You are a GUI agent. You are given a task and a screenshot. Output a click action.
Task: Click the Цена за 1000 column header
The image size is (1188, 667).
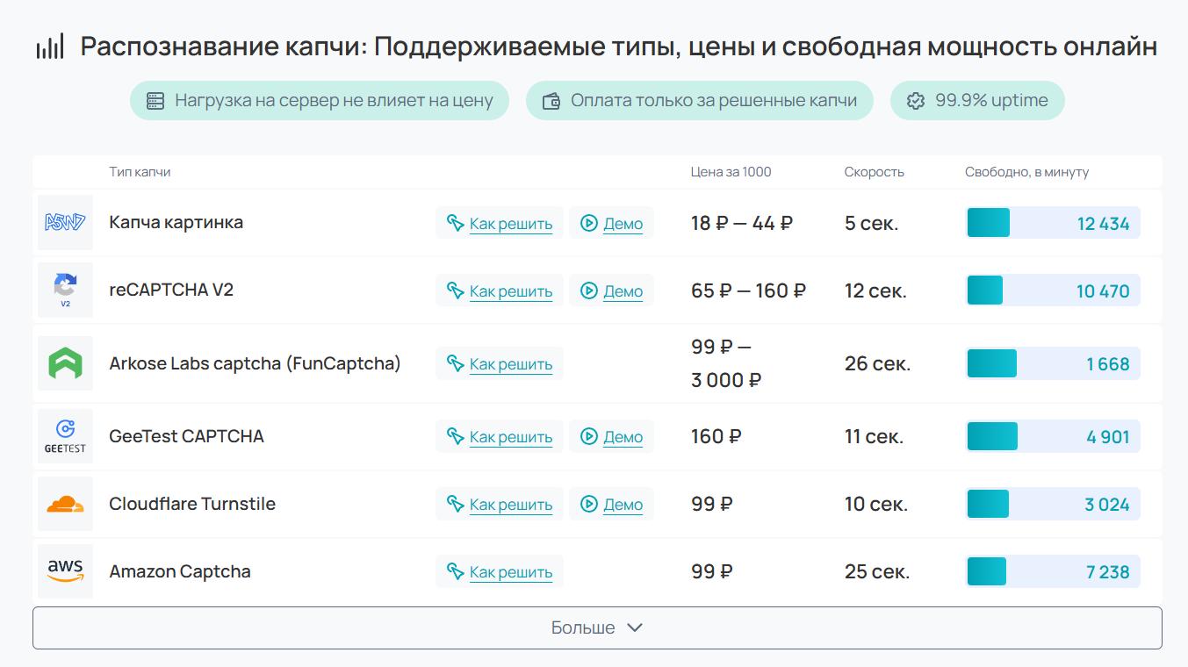(730, 172)
